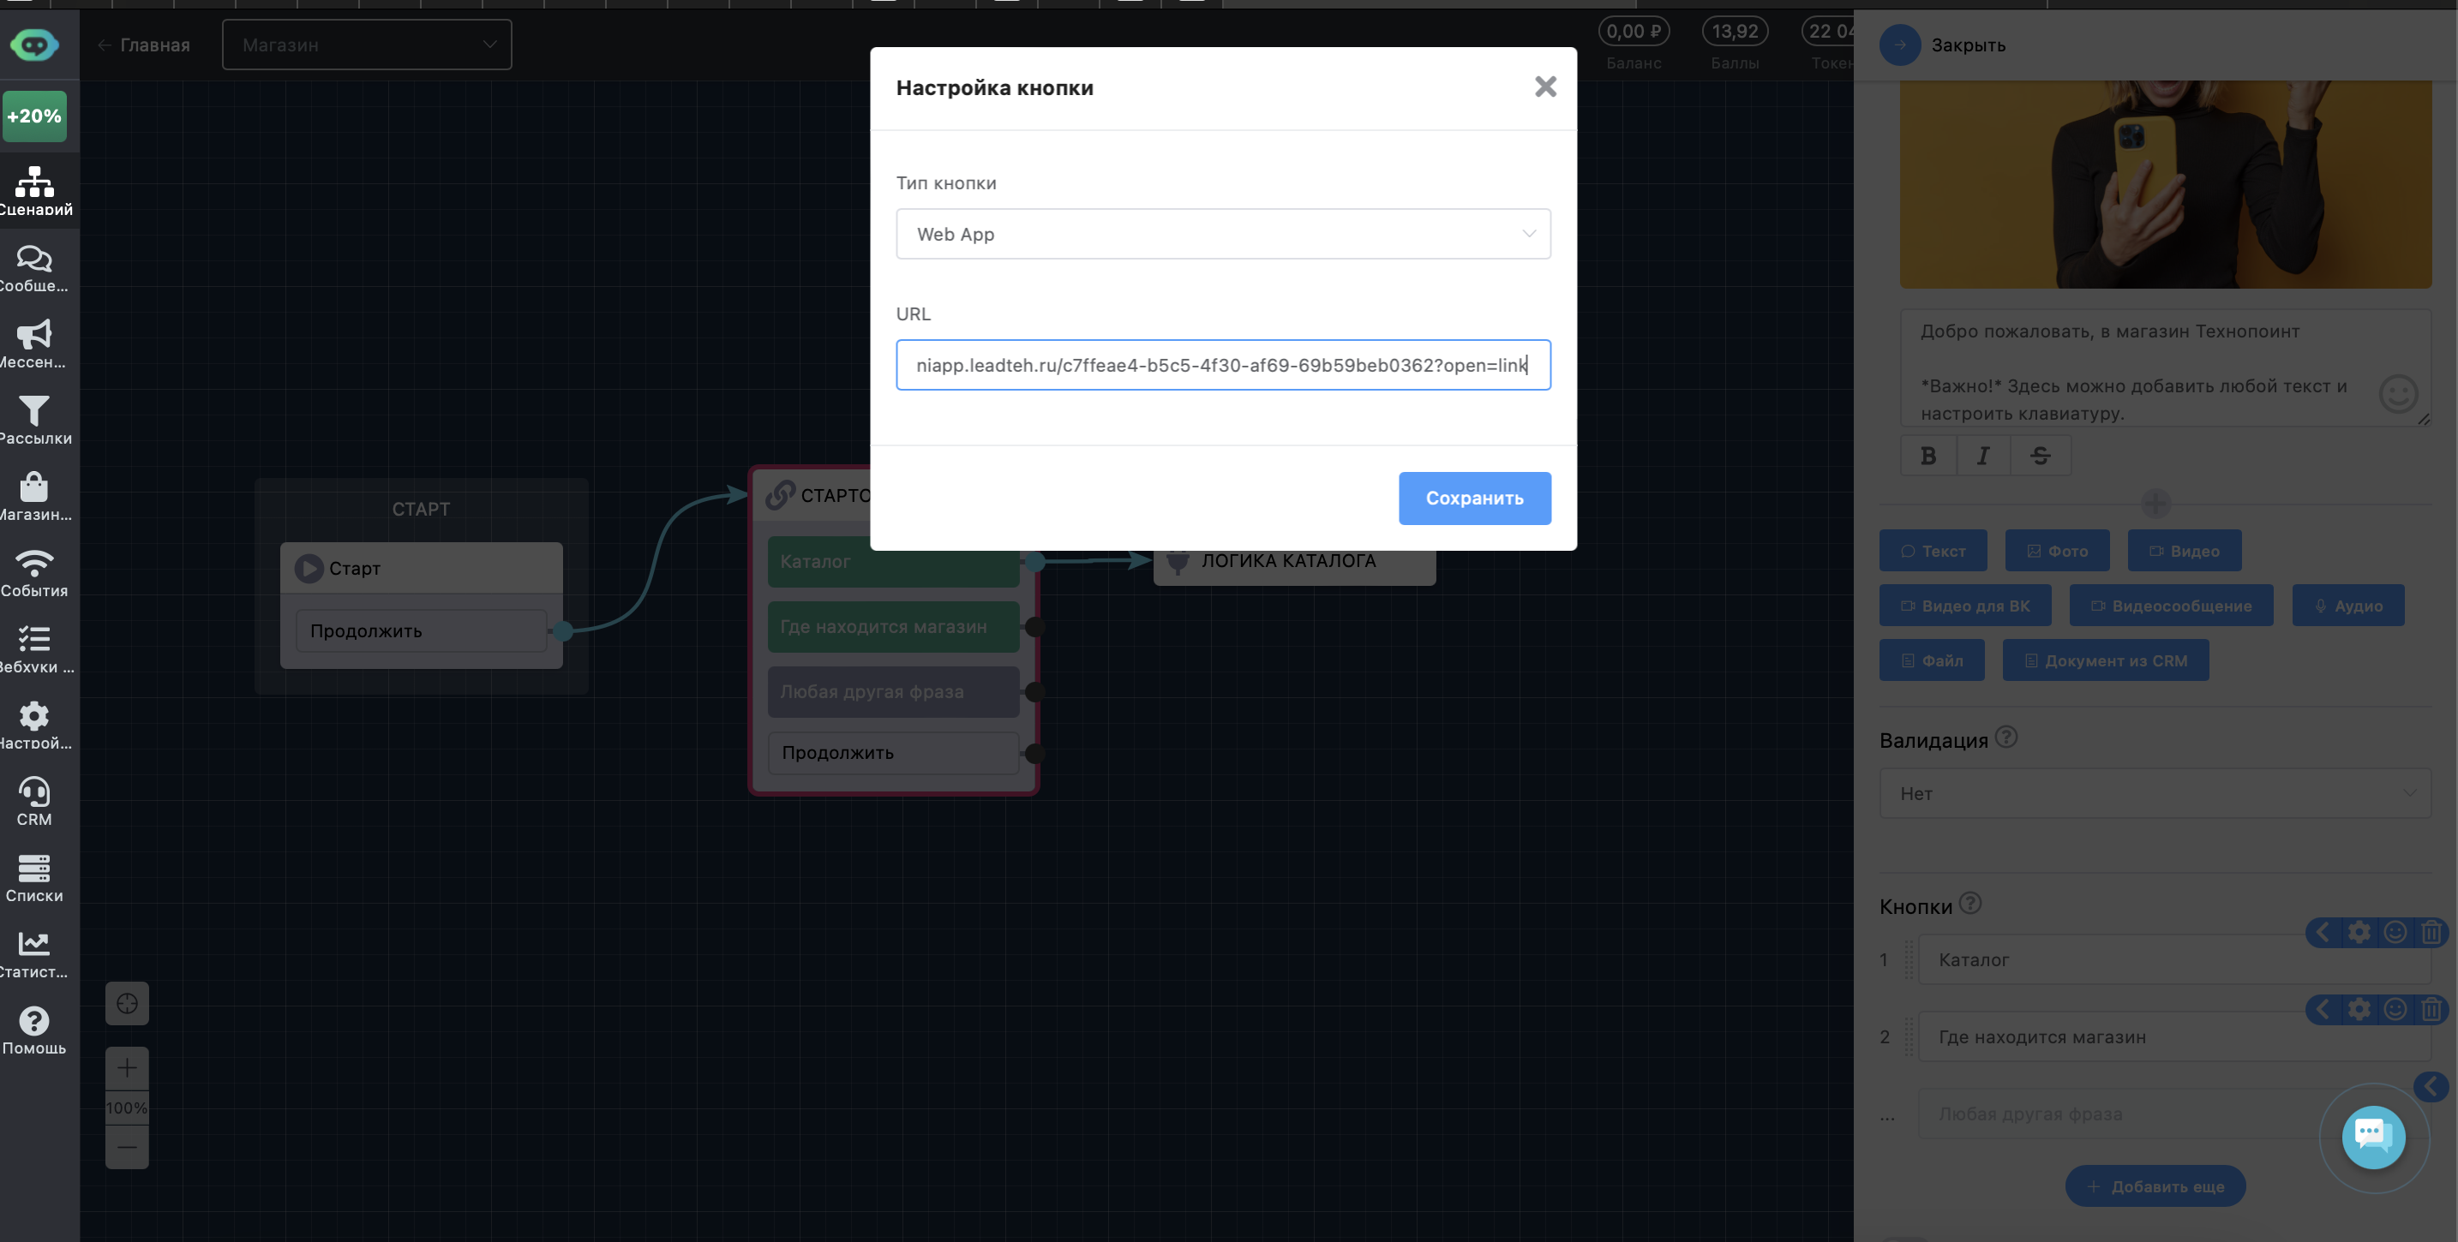The width and height of the screenshot is (2458, 1242).
Task: Zoom out the canvas with minus button
Action: pos(127,1147)
